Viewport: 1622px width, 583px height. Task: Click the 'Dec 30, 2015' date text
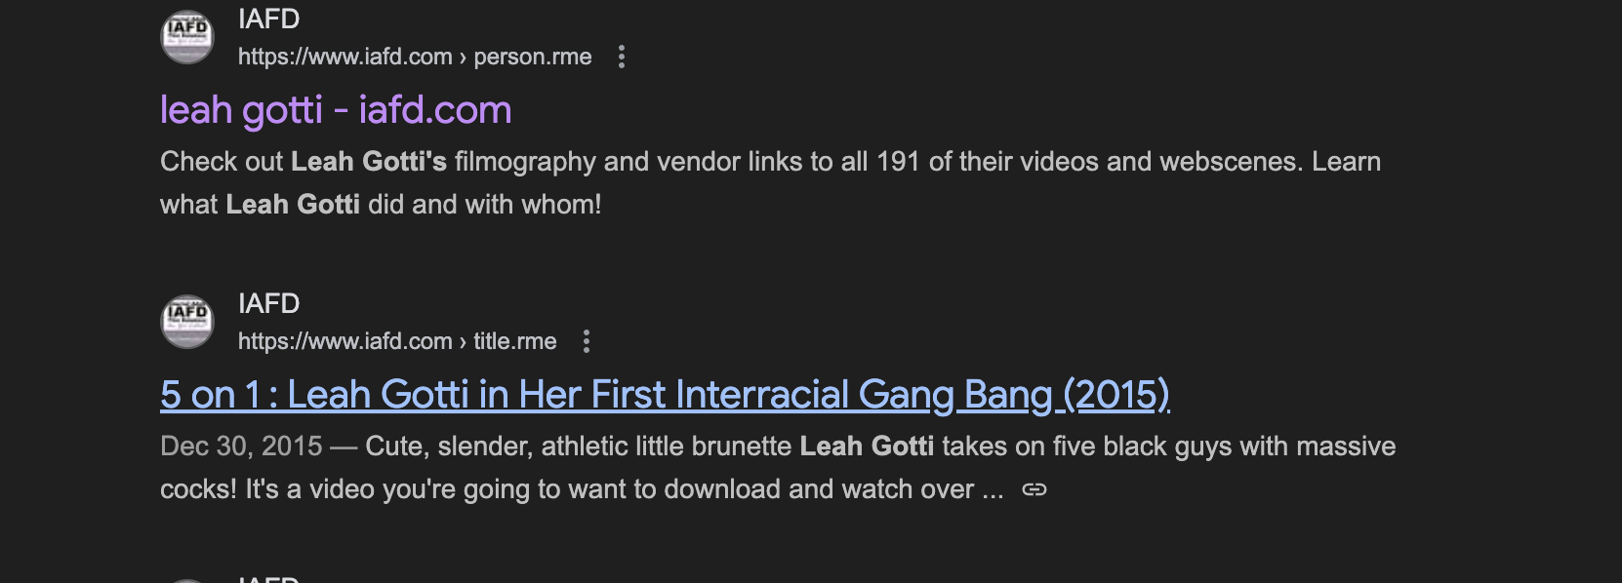coord(240,447)
